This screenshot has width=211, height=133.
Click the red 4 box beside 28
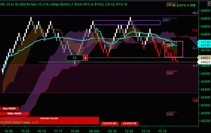click(85, 58)
